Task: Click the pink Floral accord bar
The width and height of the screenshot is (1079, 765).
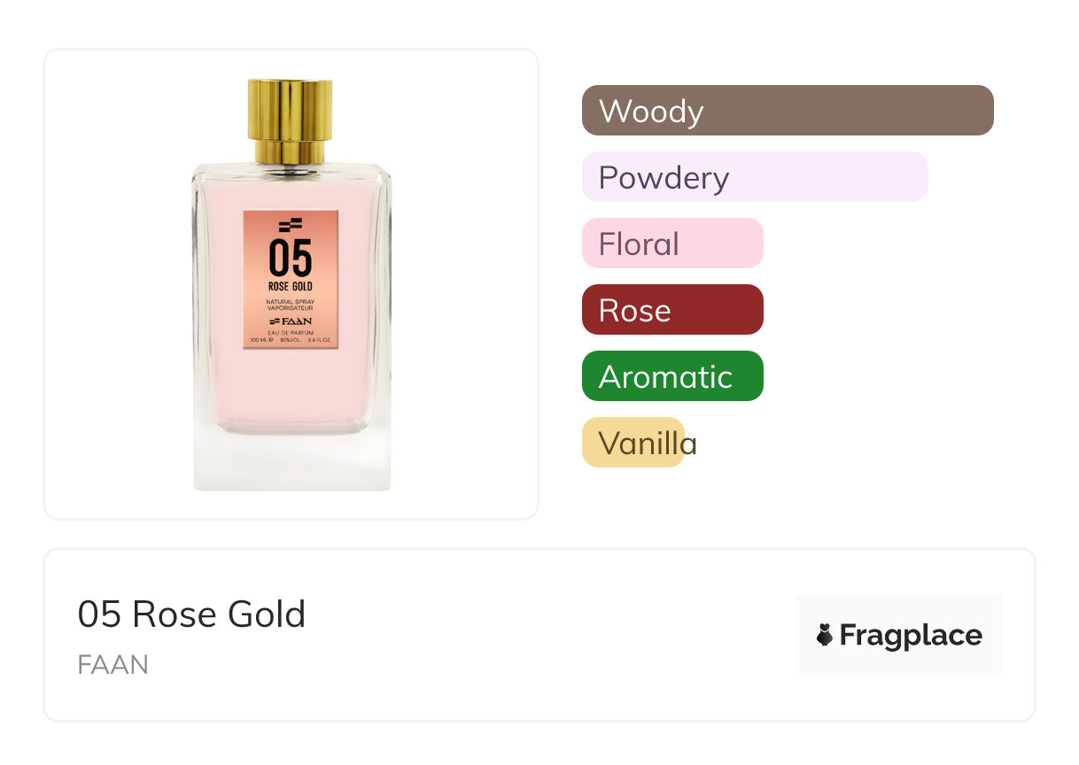Action: 671,243
